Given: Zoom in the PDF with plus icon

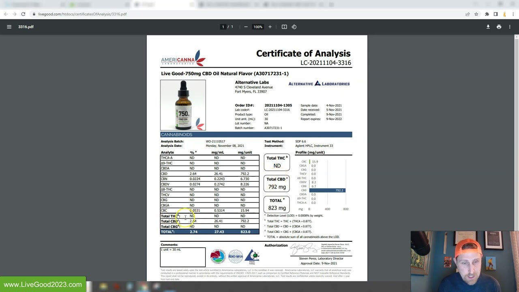Looking at the screenshot, I should click(270, 27).
